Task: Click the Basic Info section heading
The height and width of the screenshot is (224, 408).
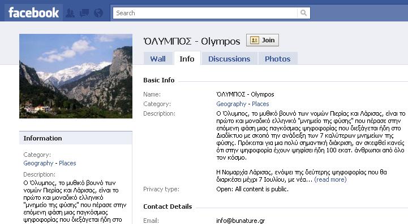Action: coord(158,80)
